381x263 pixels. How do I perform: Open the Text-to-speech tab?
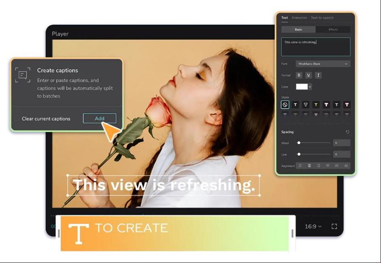[x=322, y=18]
